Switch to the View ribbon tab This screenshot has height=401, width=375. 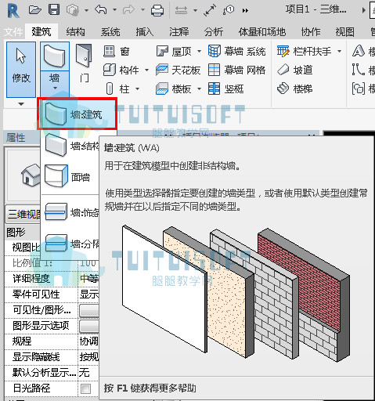pyautogui.click(x=345, y=32)
